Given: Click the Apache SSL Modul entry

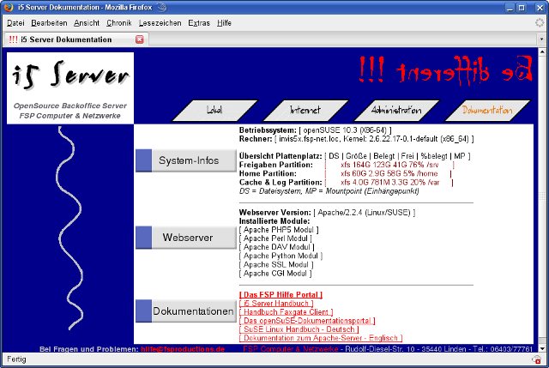Looking at the screenshot, I should [276, 265].
